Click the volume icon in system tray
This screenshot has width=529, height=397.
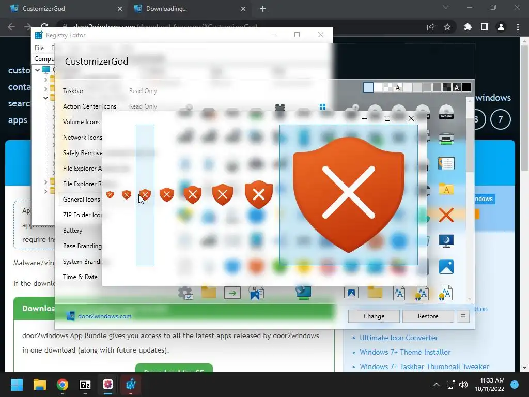(x=463, y=385)
